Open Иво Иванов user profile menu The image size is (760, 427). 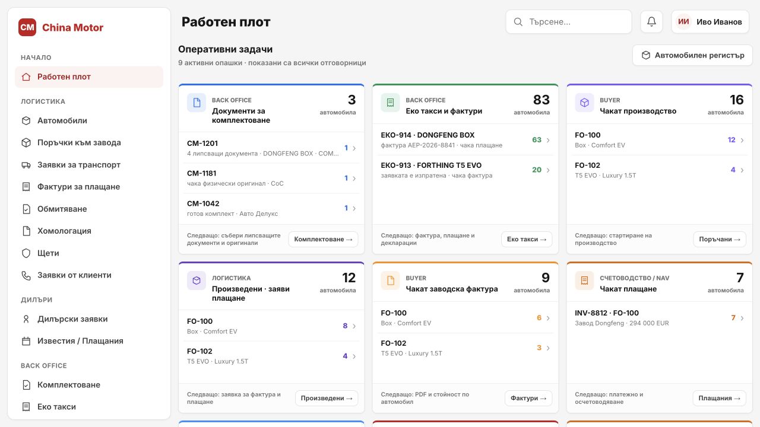710,22
